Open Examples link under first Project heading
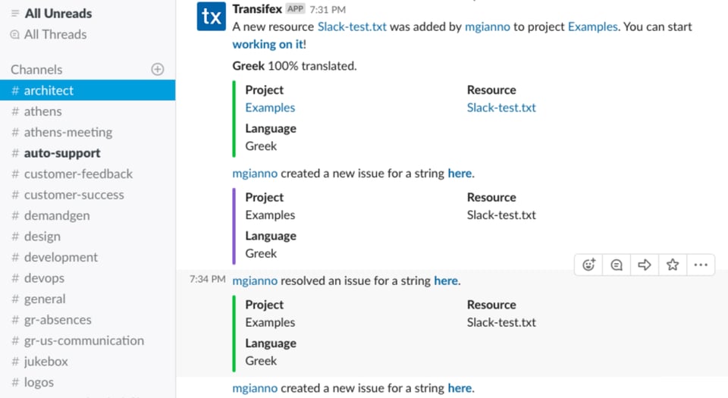Image resolution: width=728 pixels, height=398 pixels. (270, 108)
